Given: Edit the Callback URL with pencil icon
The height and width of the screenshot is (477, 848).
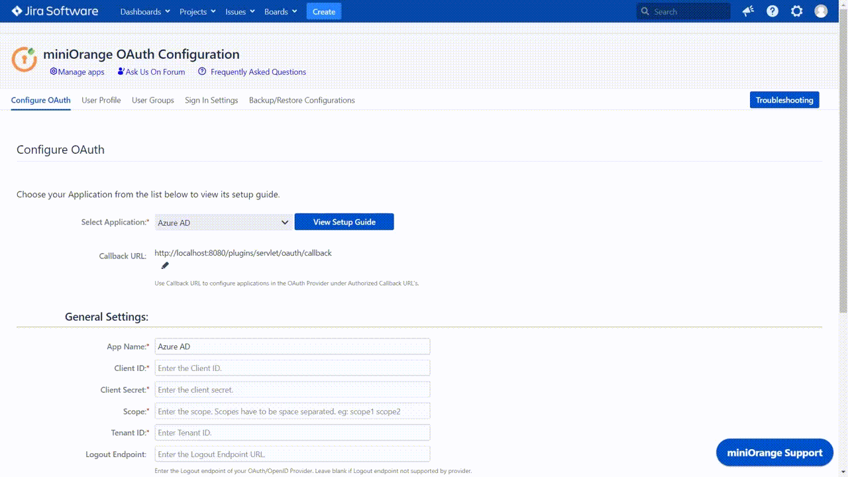Looking at the screenshot, I should coord(165,266).
